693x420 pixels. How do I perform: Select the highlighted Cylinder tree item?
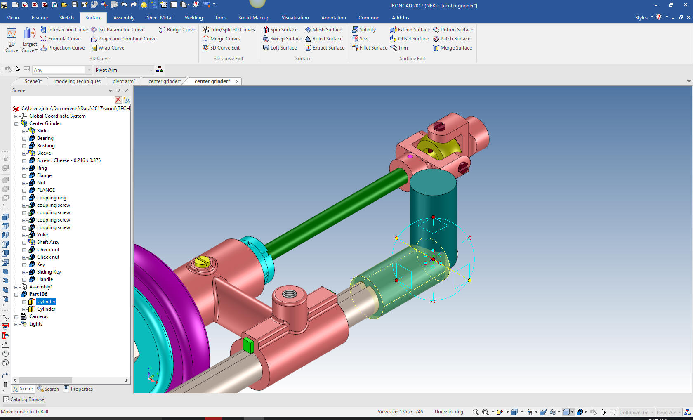(46, 302)
